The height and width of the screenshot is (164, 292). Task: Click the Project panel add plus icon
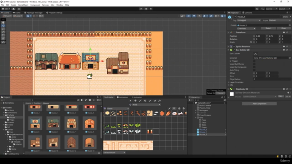coord(2,100)
